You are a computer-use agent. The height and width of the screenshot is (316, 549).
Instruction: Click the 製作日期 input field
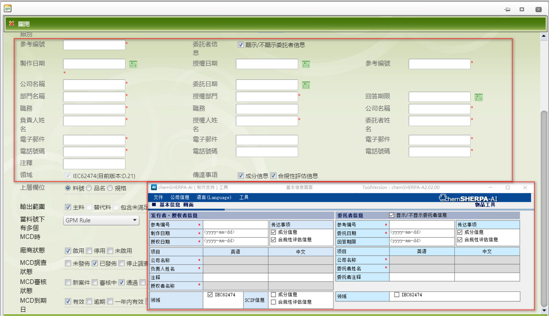pyautogui.click(x=94, y=64)
